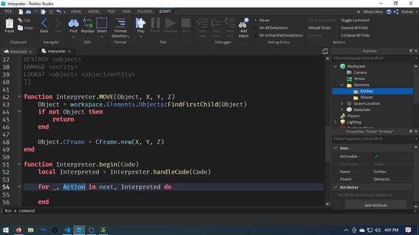Collapse the Workspace tree node
Viewport: 419px width, 235px height.
point(335,67)
